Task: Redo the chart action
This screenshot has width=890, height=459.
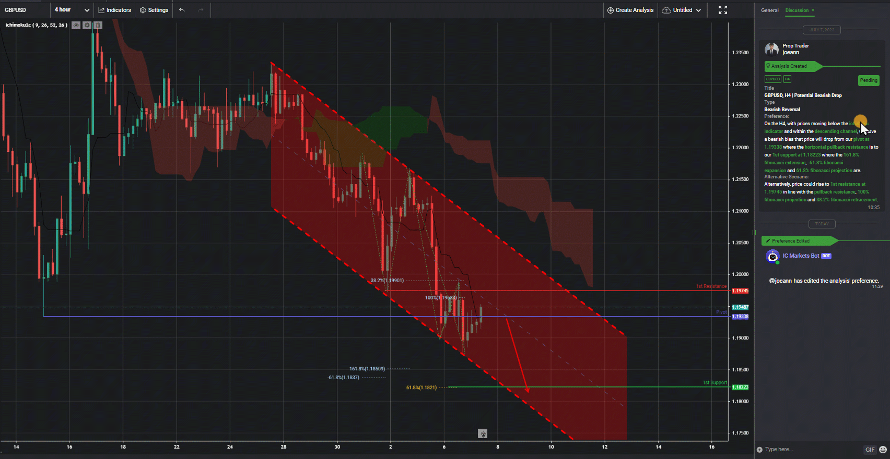Action: 201,10
